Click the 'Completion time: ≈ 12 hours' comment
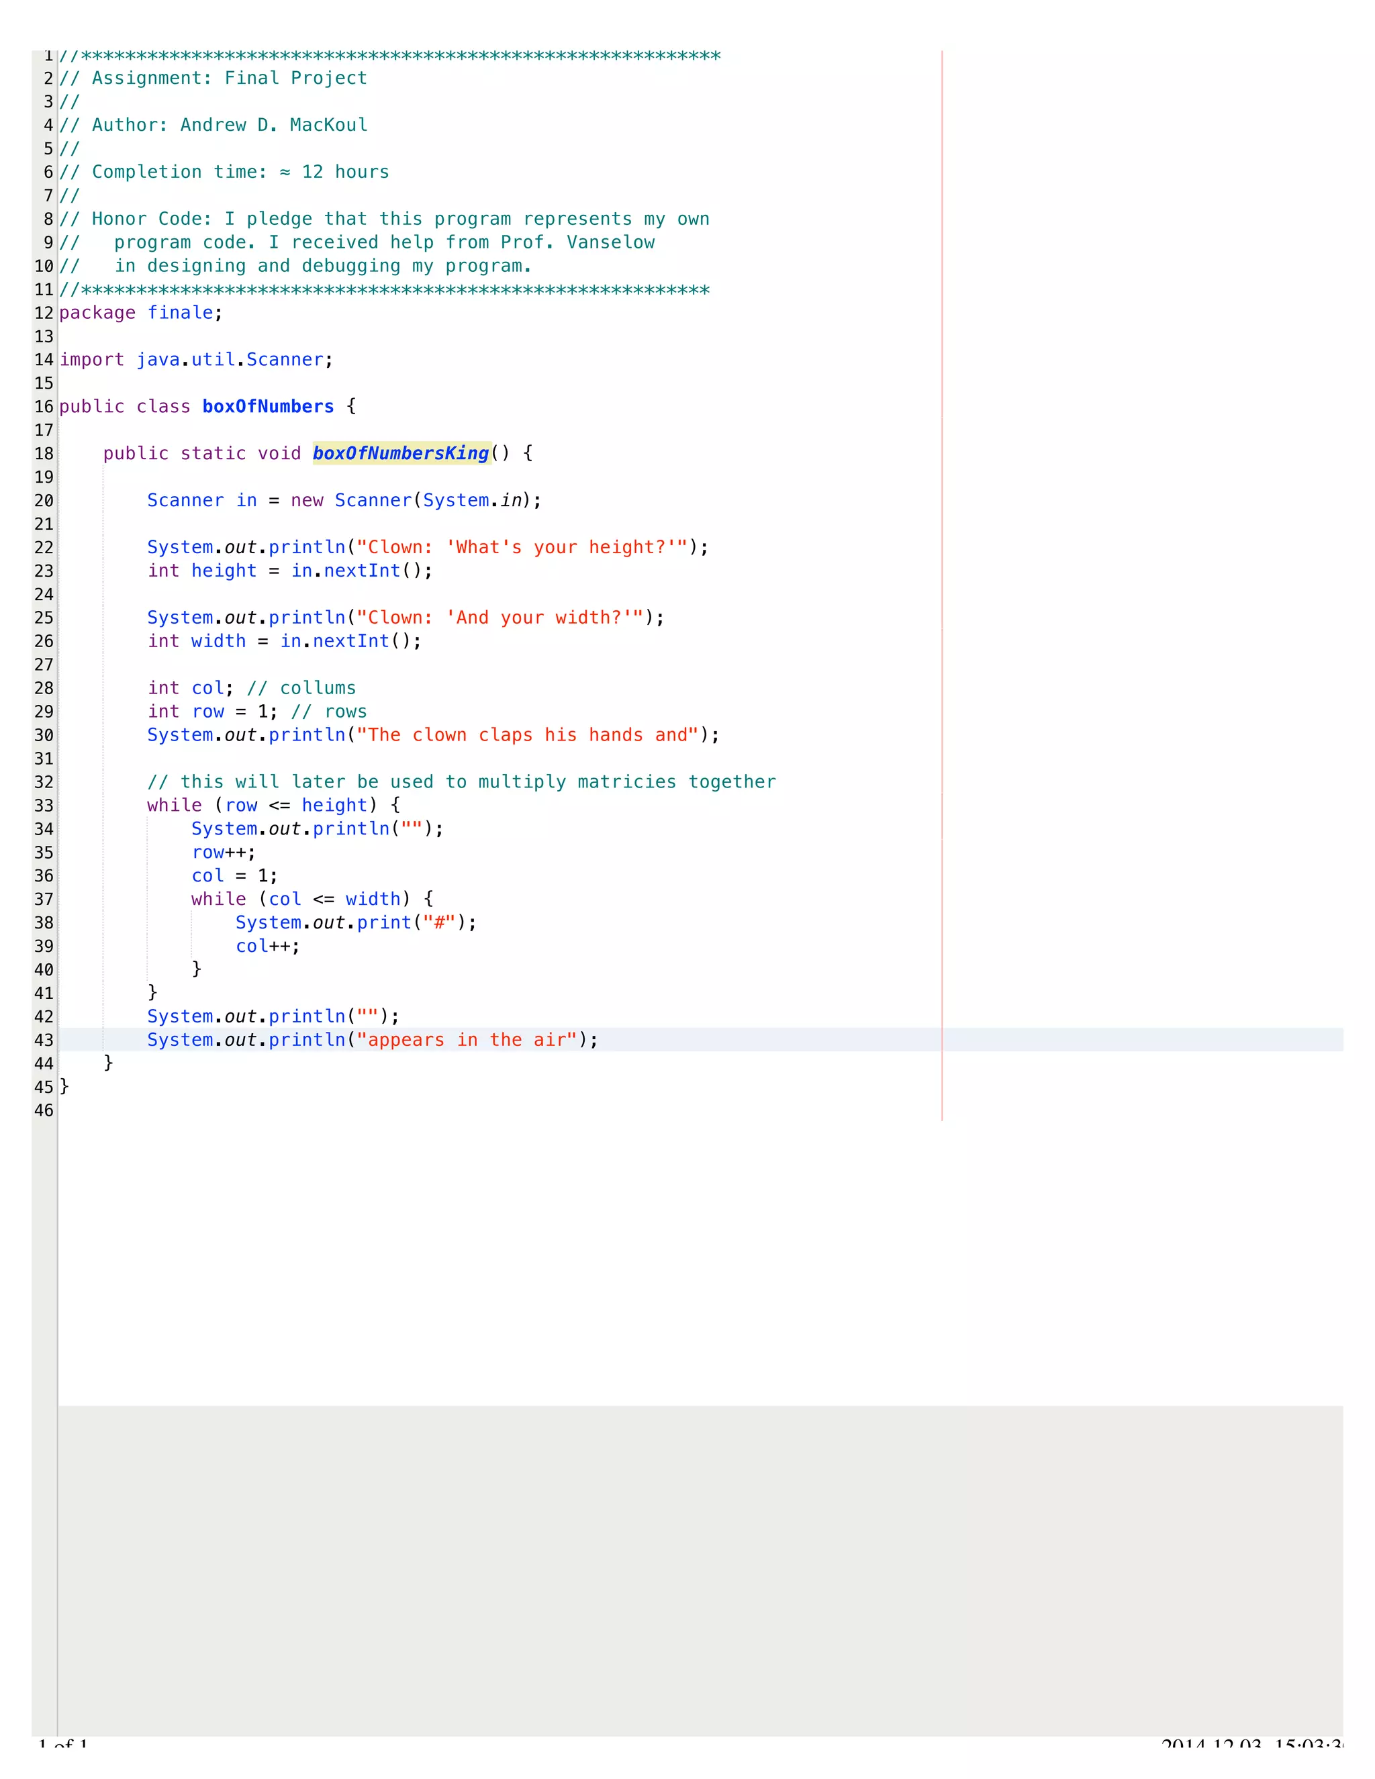This screenshot has width=1375, height=1779. click(240, 172)
